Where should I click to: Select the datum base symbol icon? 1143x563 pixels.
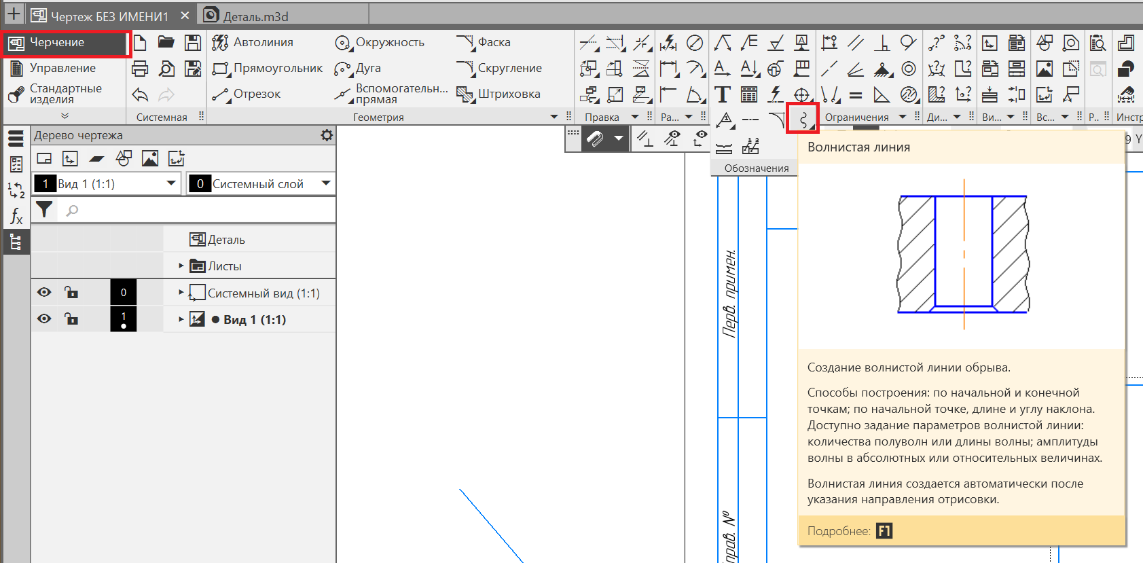802,43
